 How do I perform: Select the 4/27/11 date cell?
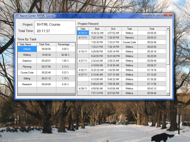[83, 75]
